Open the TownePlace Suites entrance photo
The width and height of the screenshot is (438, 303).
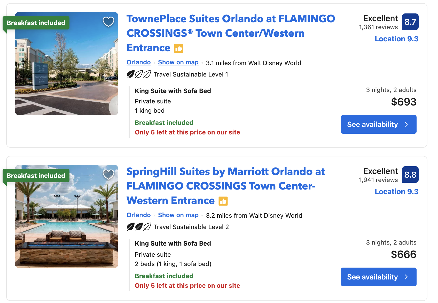[67, 75]
